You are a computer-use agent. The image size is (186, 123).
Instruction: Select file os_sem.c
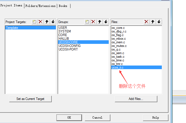(x=137, y=53)
